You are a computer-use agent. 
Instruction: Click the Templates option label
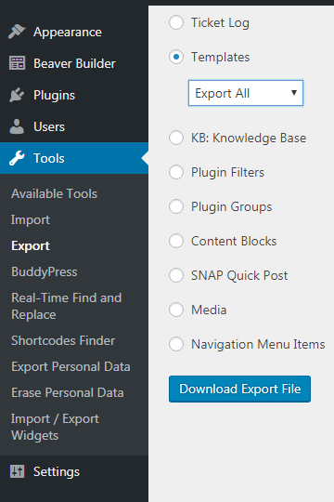tap(220, 57)
